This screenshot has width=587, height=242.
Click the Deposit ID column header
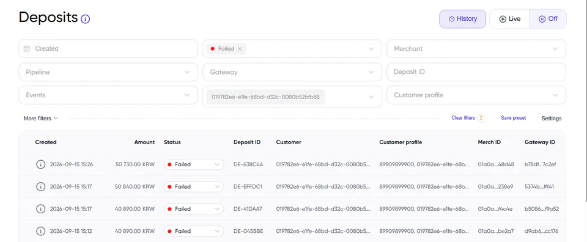point(247,142)
